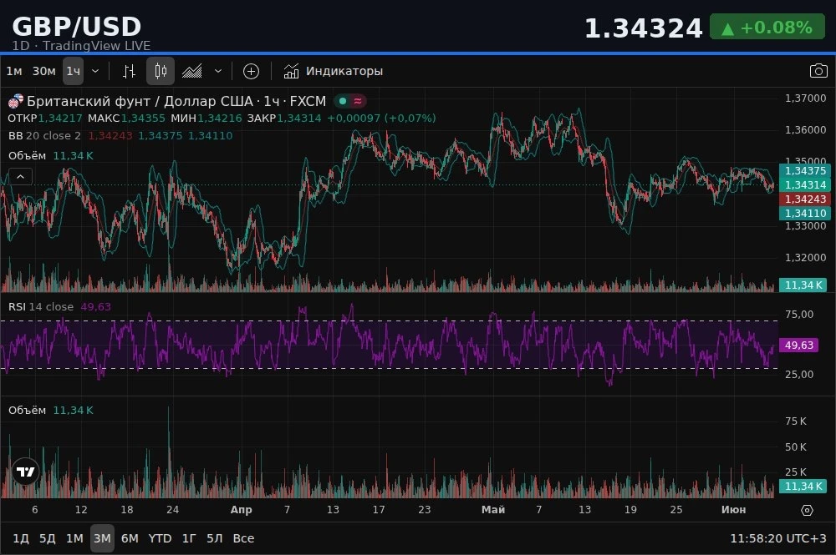Open the timeframe dropdown arrow
The width and height of the screenshot is (836, 555).
(x=95, y=71)
